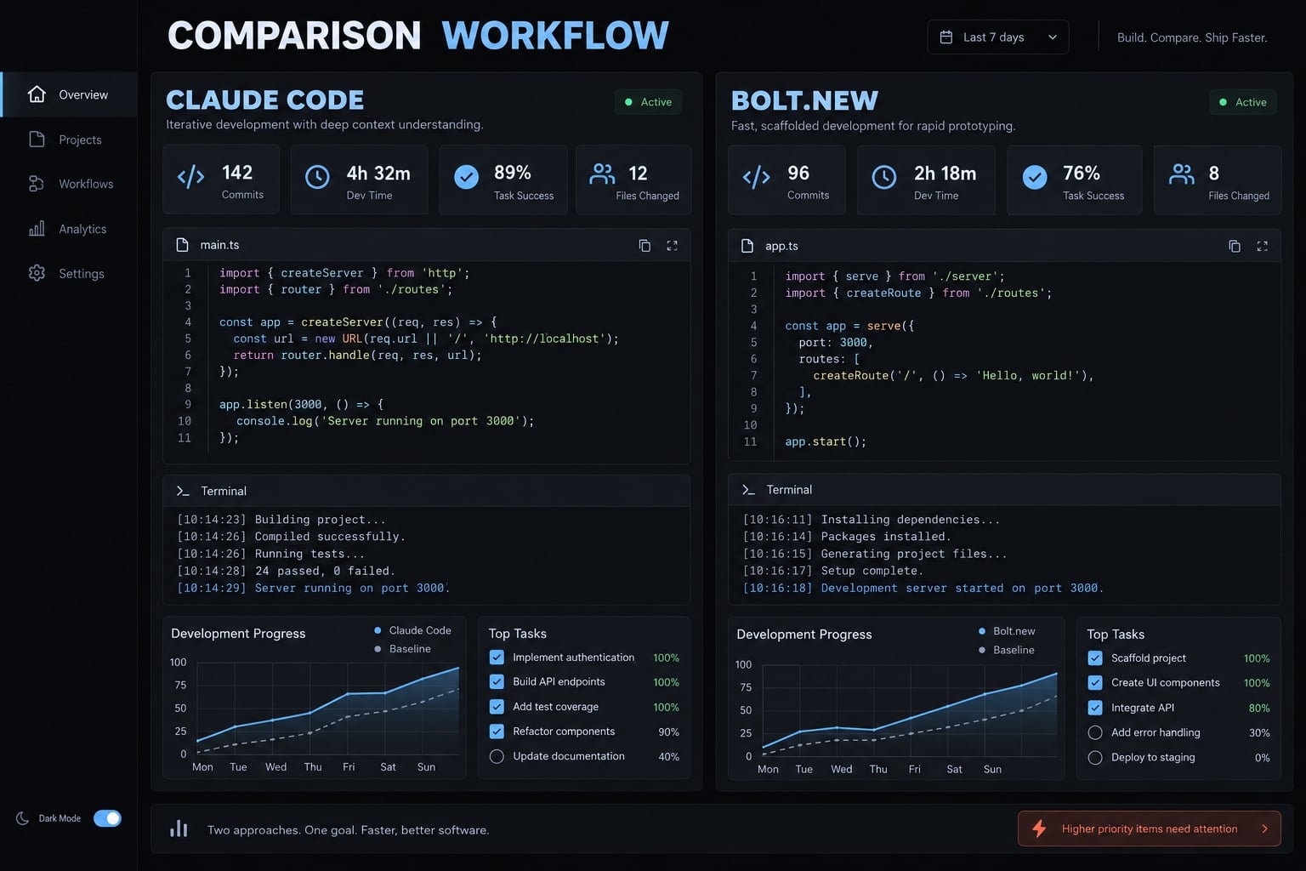Click Claude Code Active status badge
Screen dimensions: 1306x871
(x=648, y=102)
